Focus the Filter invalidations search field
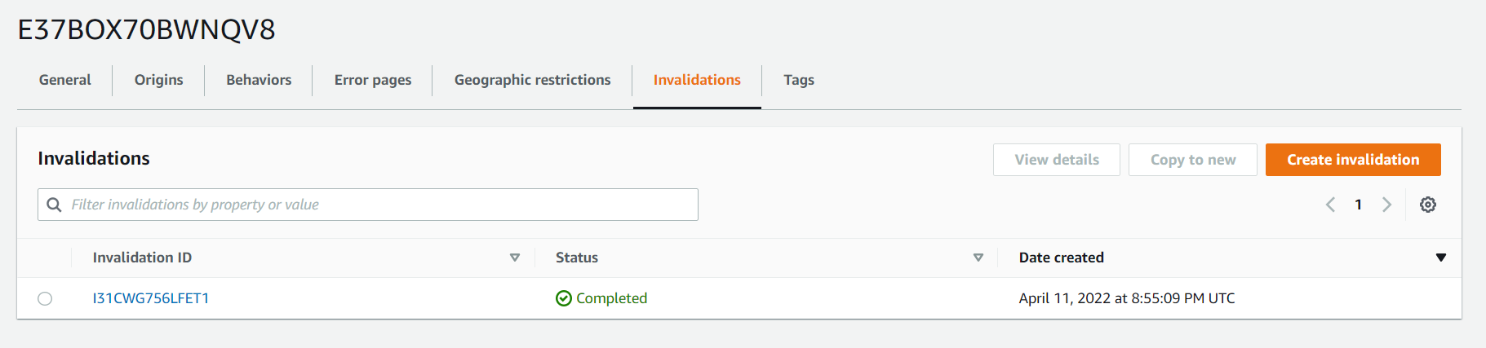This screenshot has width=1486, height=348. pyautogui.click(x=368, y=205)
